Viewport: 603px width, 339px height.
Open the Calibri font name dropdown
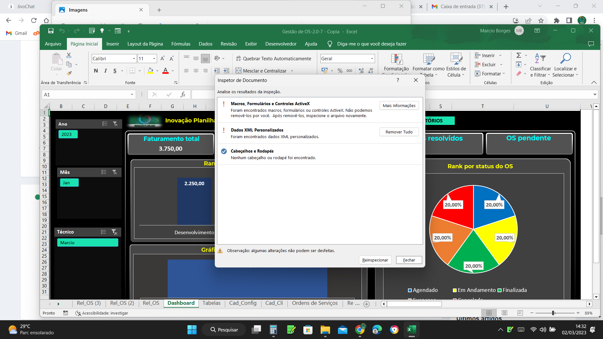tap(134, 58)
